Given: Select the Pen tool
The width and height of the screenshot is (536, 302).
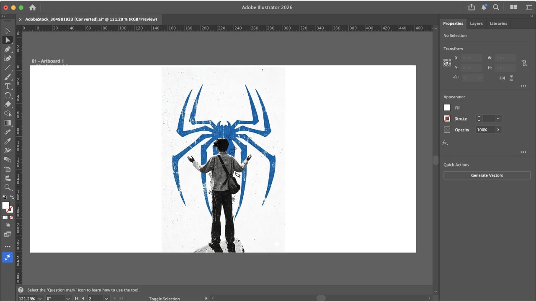Looking at the screenshot, I should [x=8, y=49].
